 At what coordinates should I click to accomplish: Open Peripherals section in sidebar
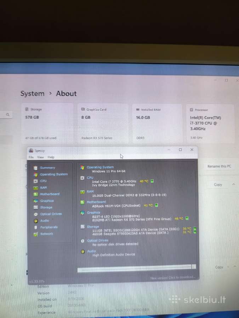[49, 227]
